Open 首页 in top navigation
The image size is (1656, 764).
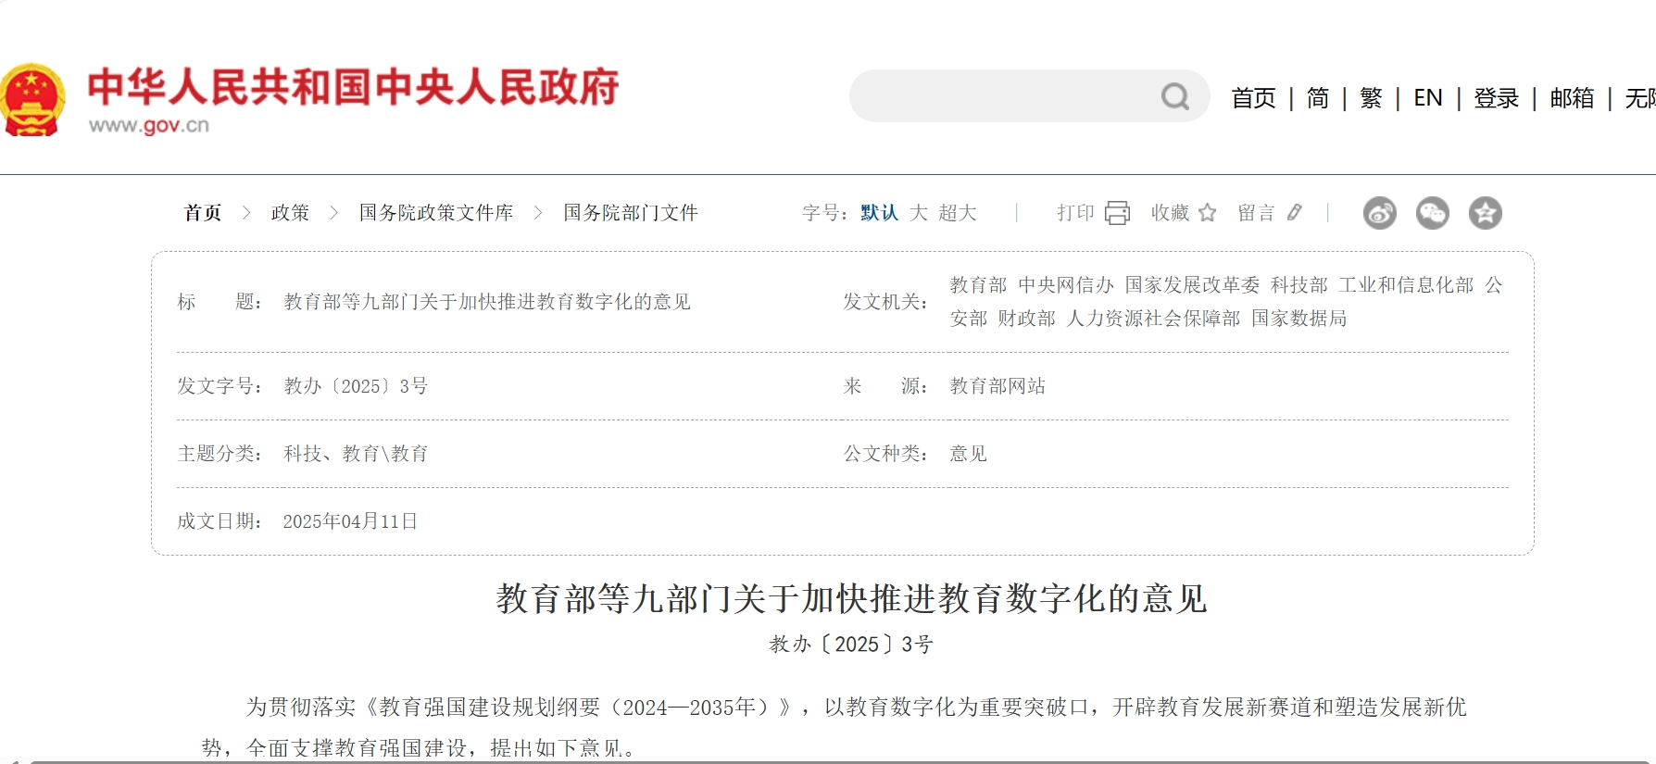point(1253,98)
